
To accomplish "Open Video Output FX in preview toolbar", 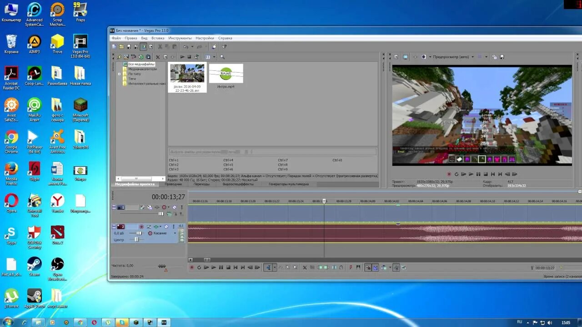I will [416, 57].
